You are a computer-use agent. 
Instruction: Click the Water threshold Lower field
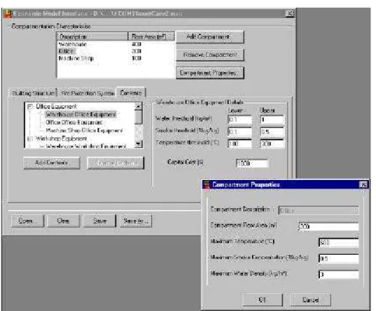tap(239, 119)
